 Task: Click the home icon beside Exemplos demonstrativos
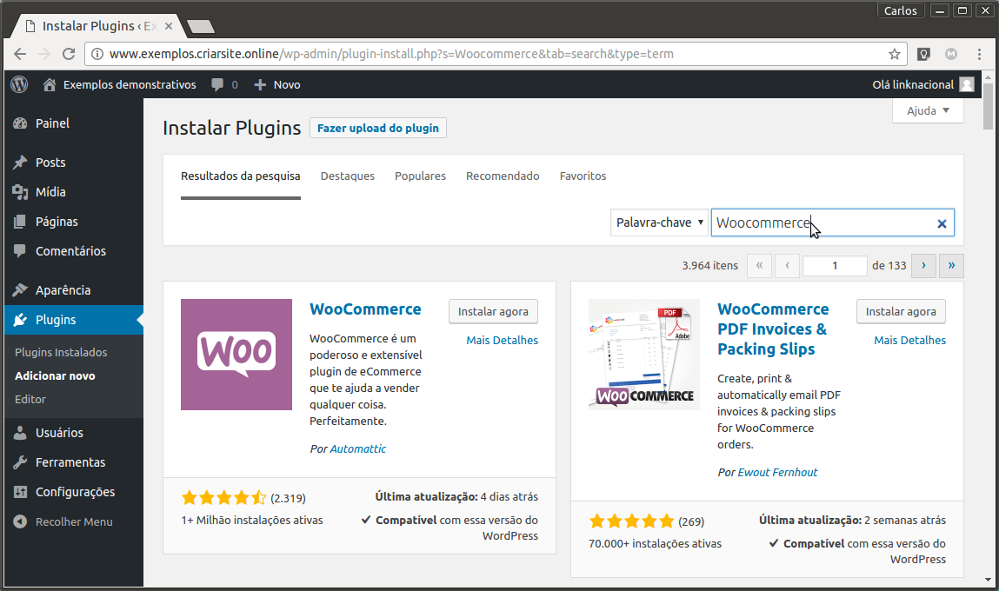tap(50, 84)
